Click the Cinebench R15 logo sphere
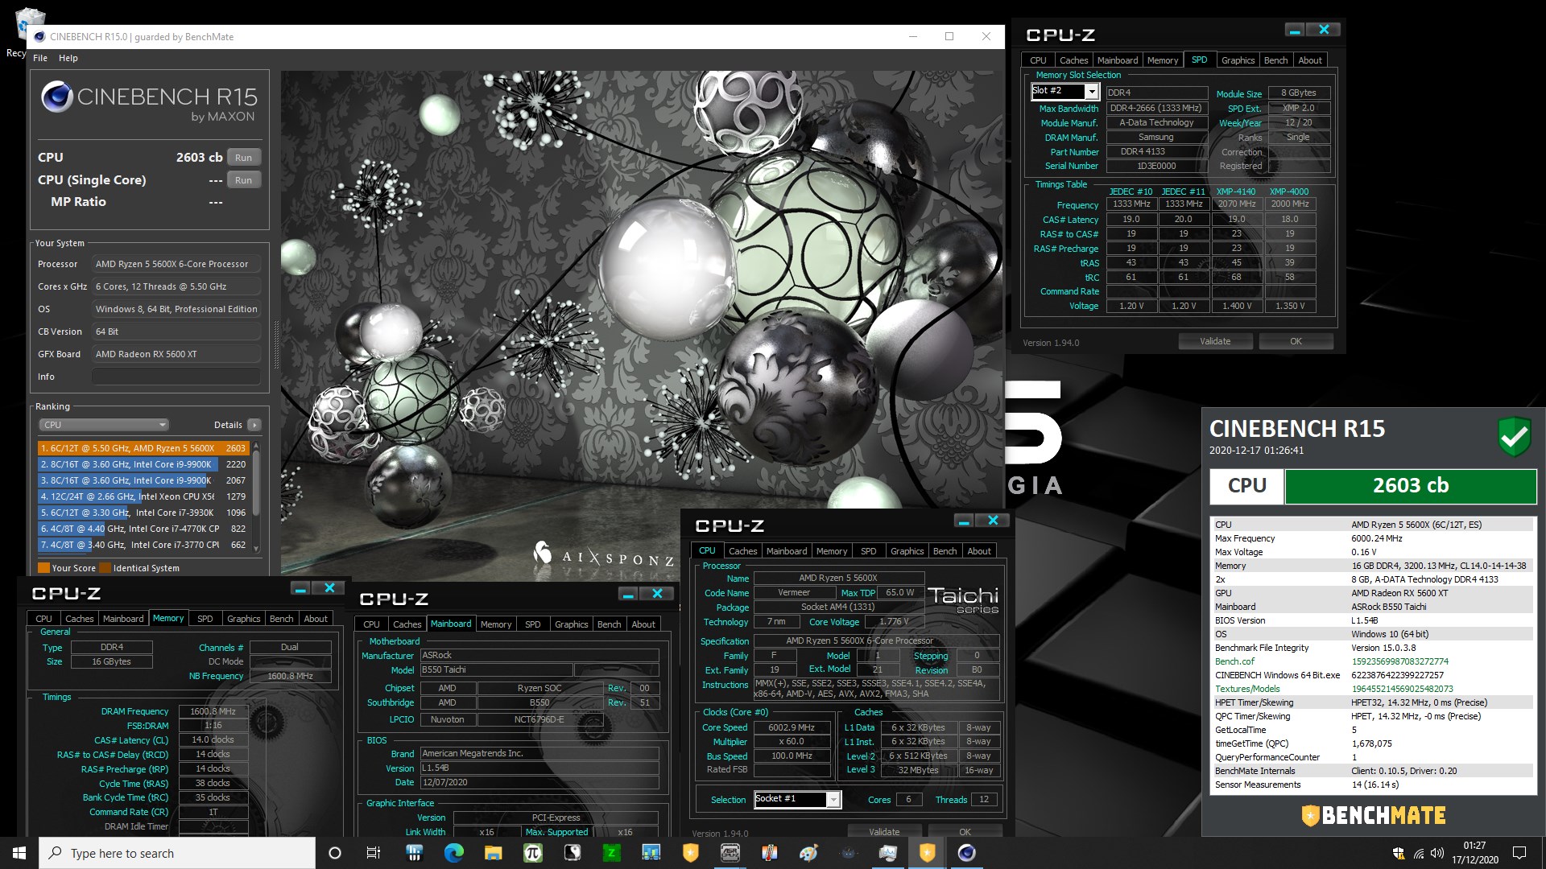This screenshot has width=1546, height=869. (x=57, y=97)
